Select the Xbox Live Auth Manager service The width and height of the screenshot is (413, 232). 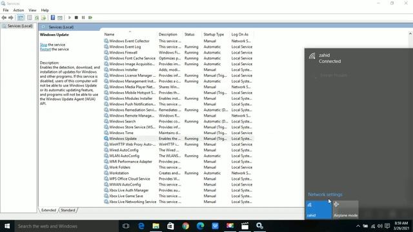(178, 190)
